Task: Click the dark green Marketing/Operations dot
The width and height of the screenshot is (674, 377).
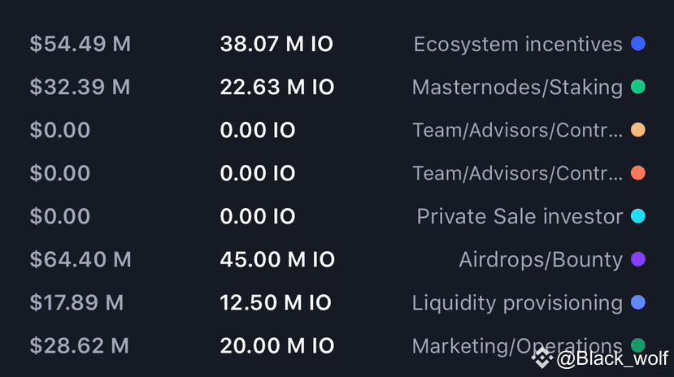Action: pos(638,344)
